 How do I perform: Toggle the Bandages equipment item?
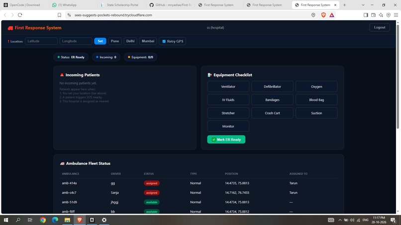click(272, 100)
